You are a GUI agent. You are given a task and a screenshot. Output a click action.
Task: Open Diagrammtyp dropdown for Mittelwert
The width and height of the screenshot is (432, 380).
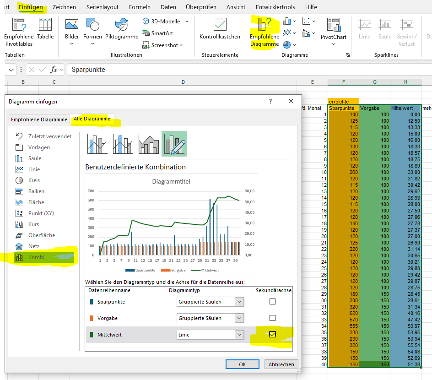pos(239,335)
